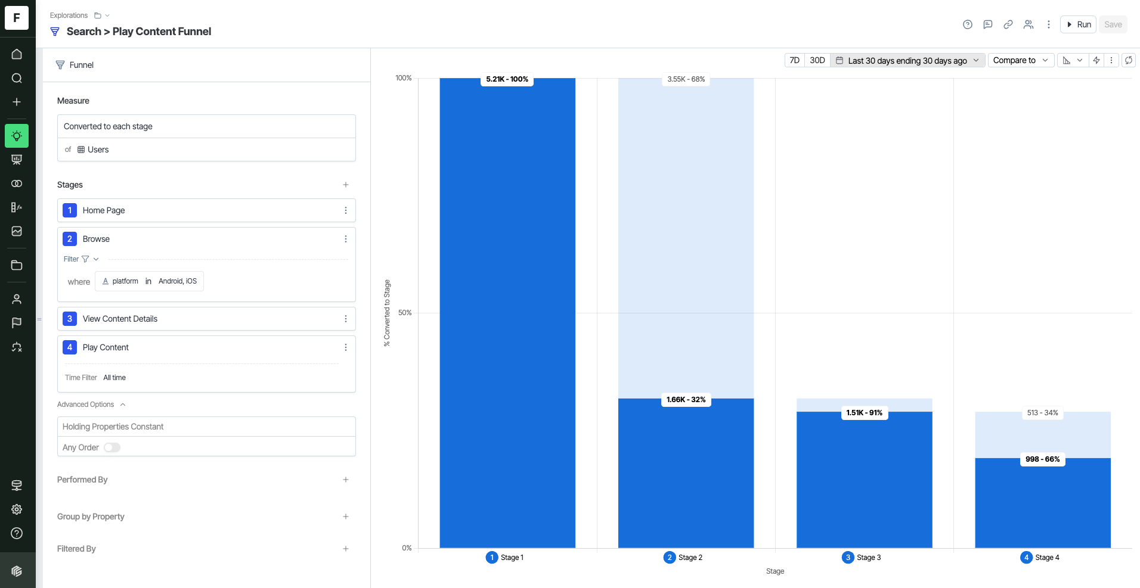This screenshot has height=588, width=1140.
Task: Change the All time Time Filter
Action: (114, 378)
